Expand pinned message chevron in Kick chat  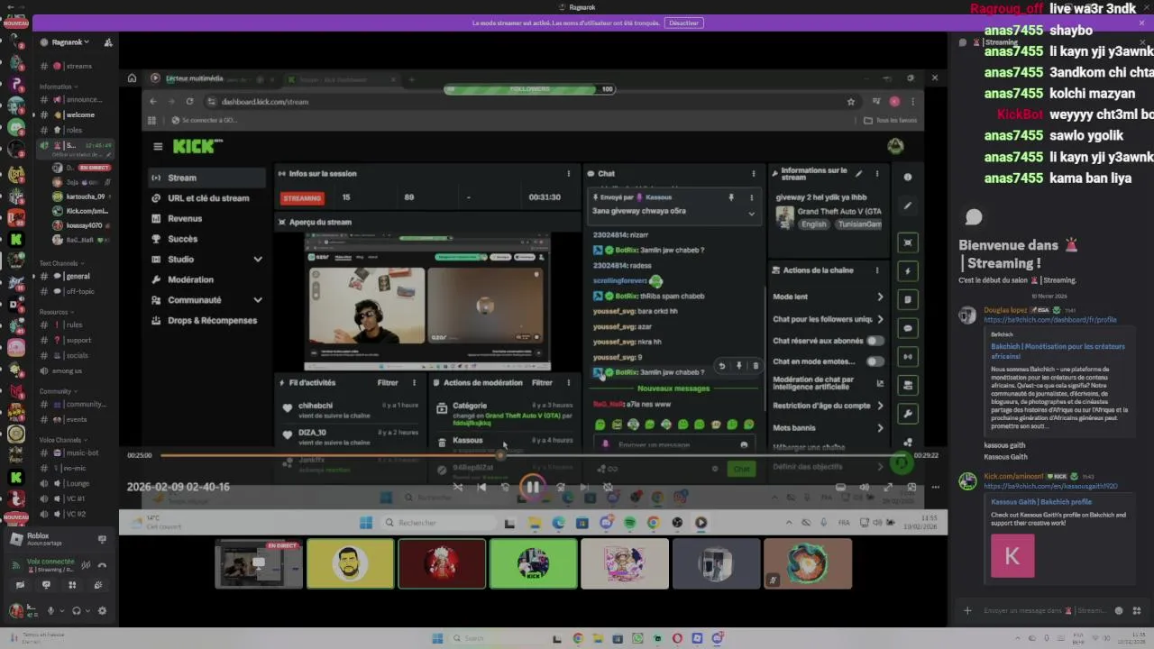(751, 213)
